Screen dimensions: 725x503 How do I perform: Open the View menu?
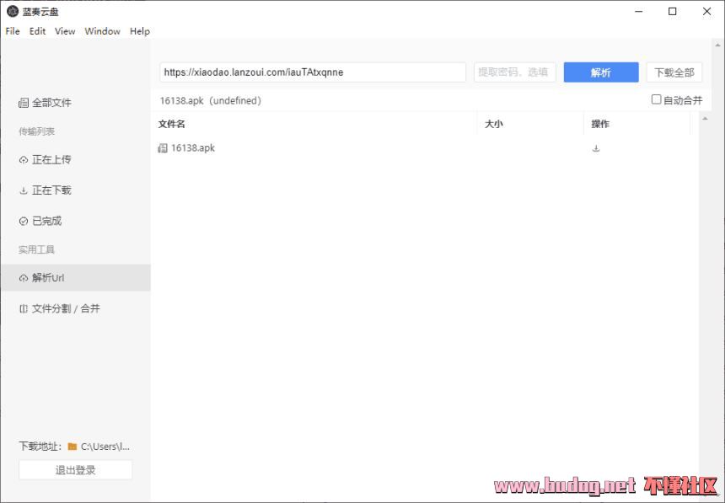click(x=65, y=31)
